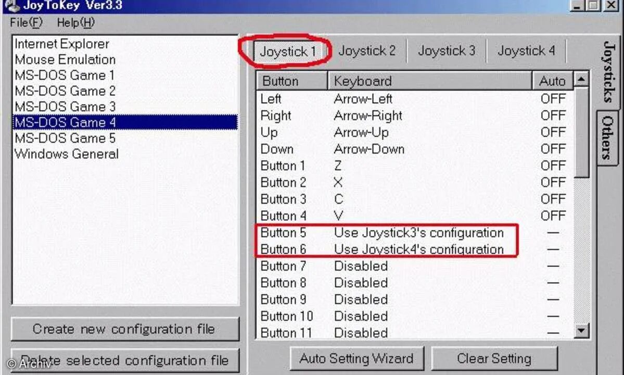Select the Button 3 row mapped to C
Screen dimensions: 624x375
tap(415, 199)
